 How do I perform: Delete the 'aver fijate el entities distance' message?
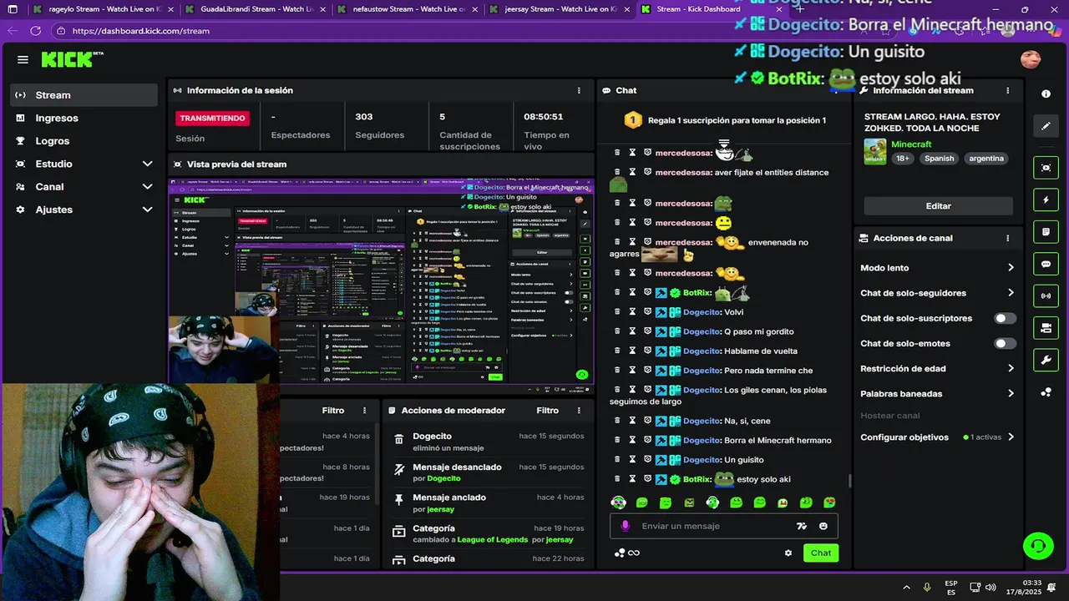pyautogui.click(x=617, y=172)
